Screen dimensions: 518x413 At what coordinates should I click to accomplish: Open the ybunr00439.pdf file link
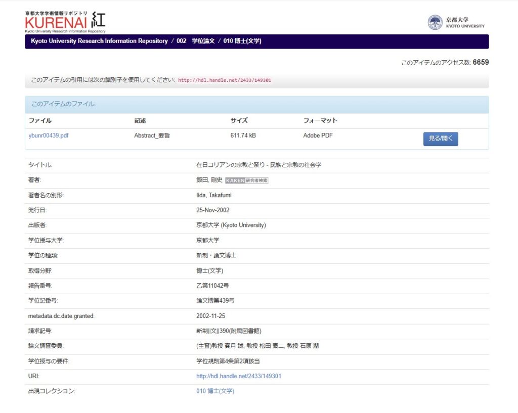[49, 135]
